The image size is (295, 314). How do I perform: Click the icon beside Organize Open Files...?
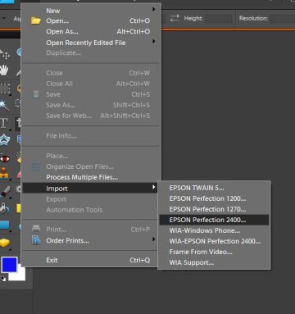pos(36,166)
